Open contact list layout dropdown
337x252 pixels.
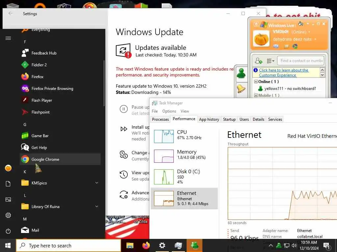(271, 61)
